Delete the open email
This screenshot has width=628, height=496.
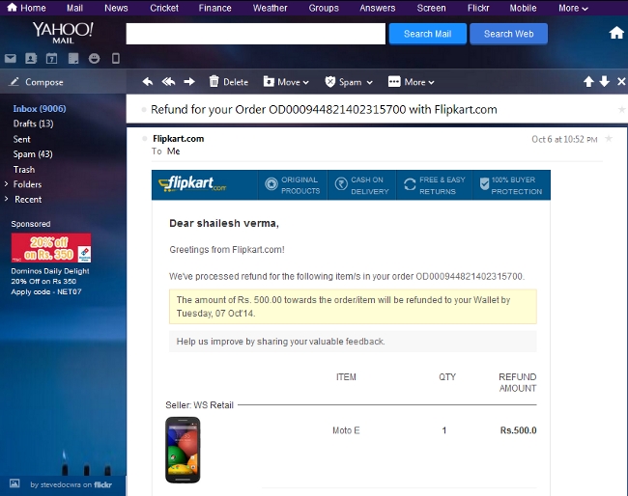(229, 82)
